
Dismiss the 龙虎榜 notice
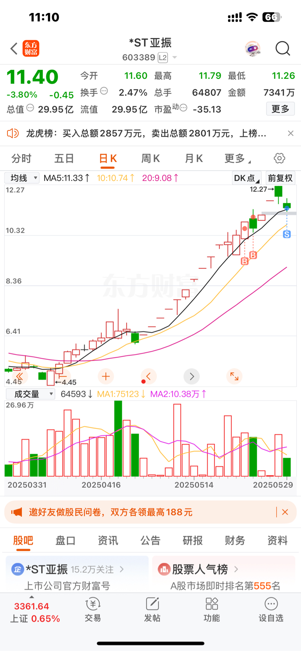pos(290,134)
